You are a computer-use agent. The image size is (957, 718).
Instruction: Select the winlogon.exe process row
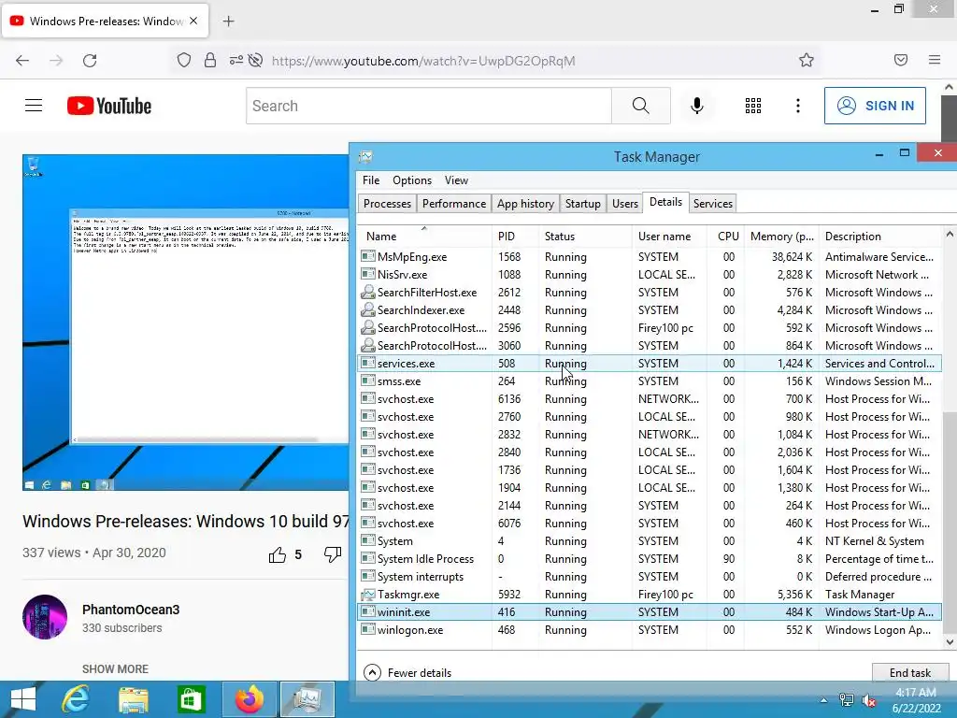(x=650, y=630)
